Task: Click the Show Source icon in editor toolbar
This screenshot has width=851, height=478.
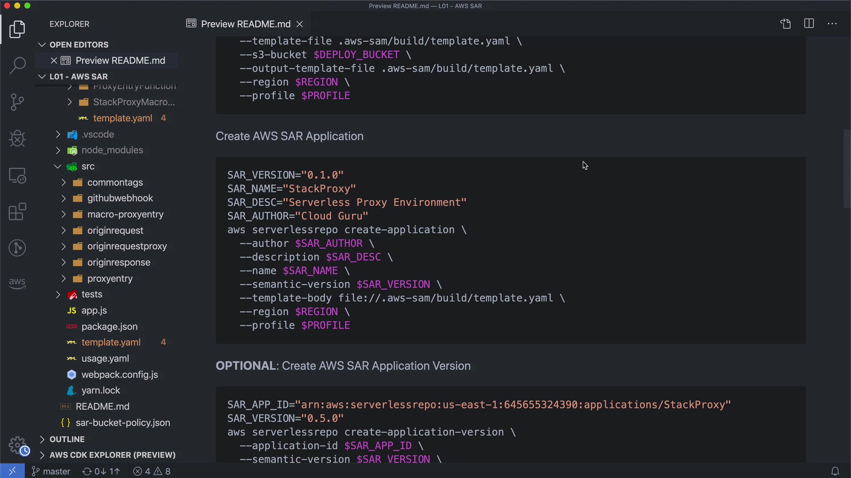Action: point(785,24)
